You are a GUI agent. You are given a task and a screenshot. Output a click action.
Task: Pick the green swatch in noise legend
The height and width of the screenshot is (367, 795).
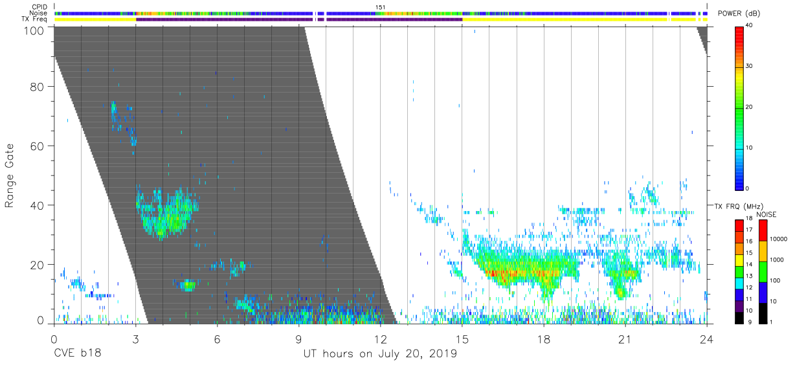763,271
